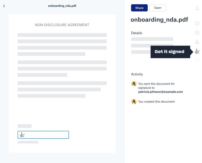The image size is (202, 163).
Task: Click the NON-DISCLOSURE AGREEMENT document heading
Action: click(62, 25)
